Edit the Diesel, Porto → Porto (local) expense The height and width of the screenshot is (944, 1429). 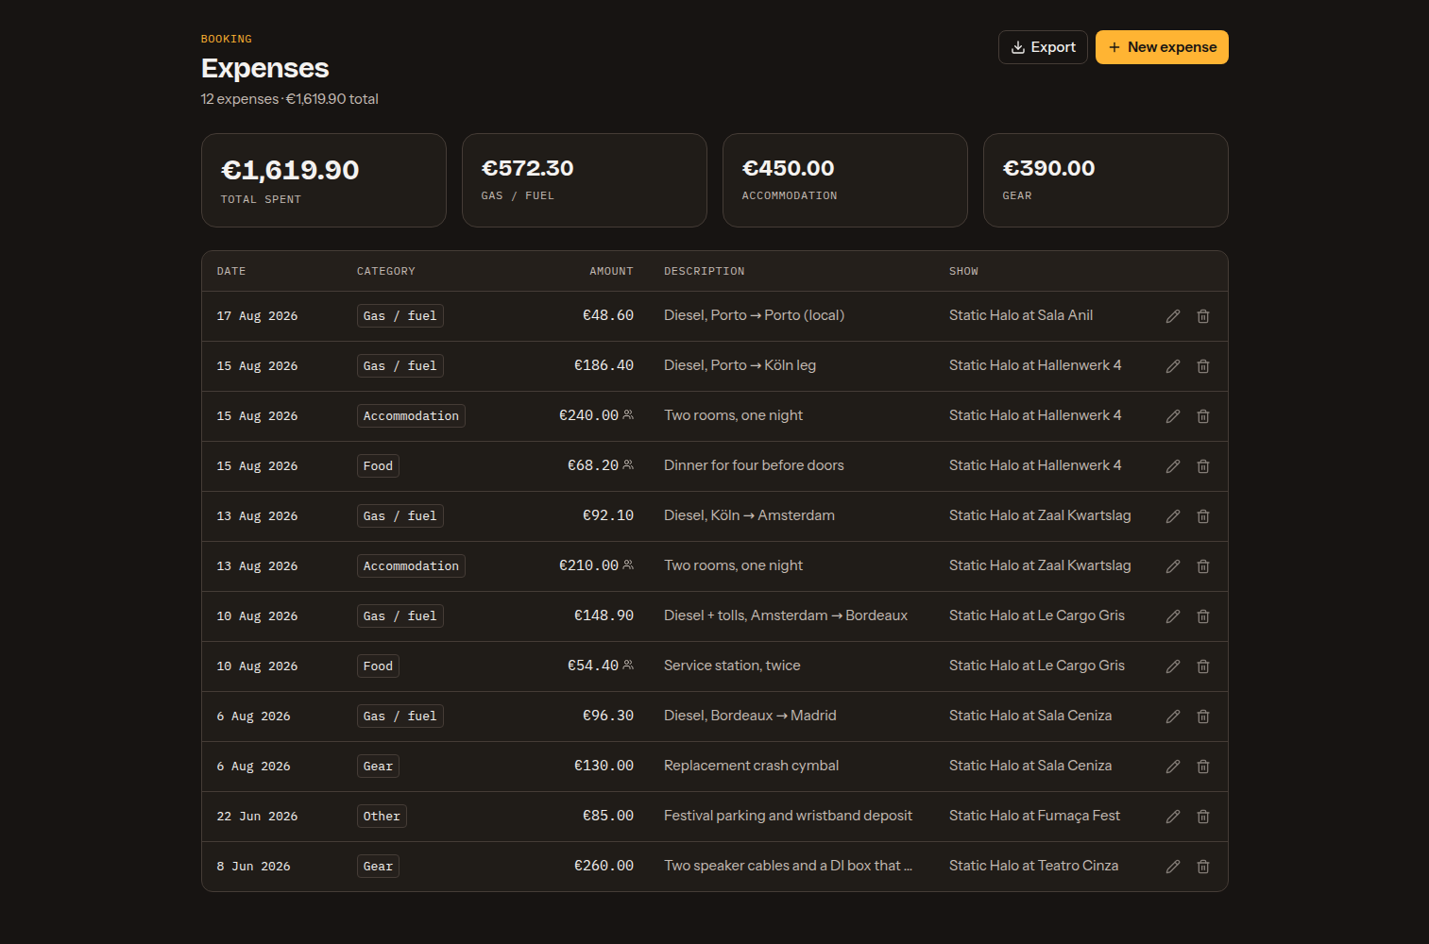1173,316
